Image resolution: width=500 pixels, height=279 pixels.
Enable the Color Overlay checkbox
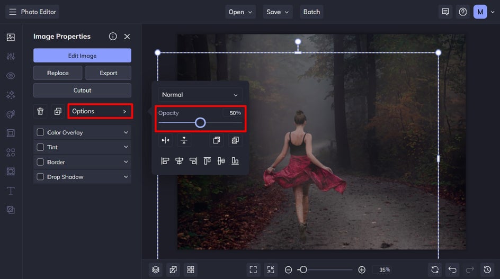40,132
